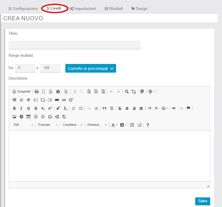Click the Bold formatting icon
Screen dimensions: 222x207
coord(14,108)
